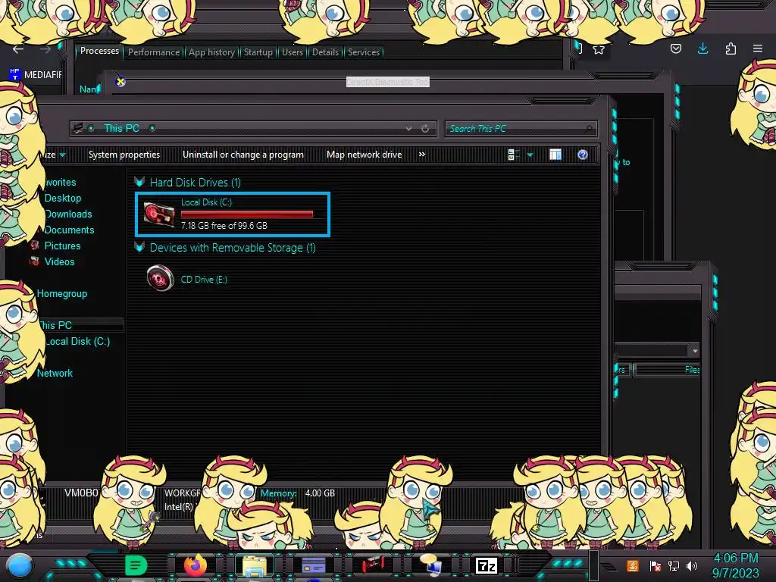776x582 pixels.
Task: Toggle the preview pane icon
Action: [555, 155]
